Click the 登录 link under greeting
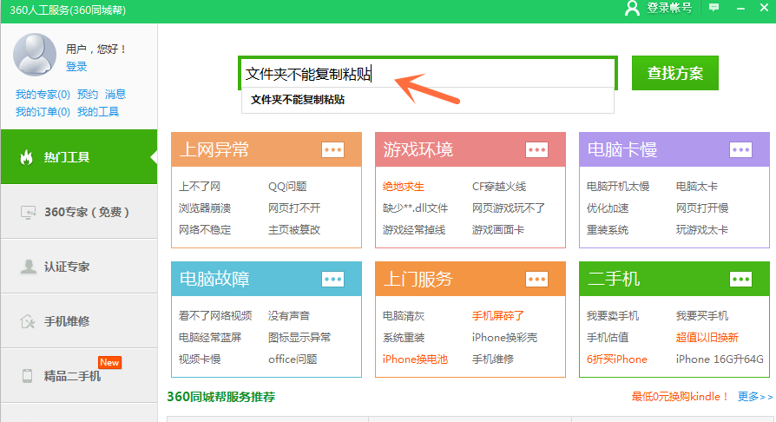 [x=76, y=66]
